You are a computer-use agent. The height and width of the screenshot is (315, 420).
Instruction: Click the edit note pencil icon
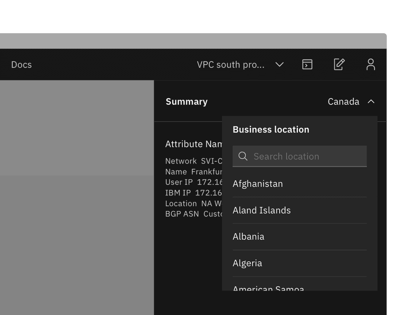coord(339,65)
